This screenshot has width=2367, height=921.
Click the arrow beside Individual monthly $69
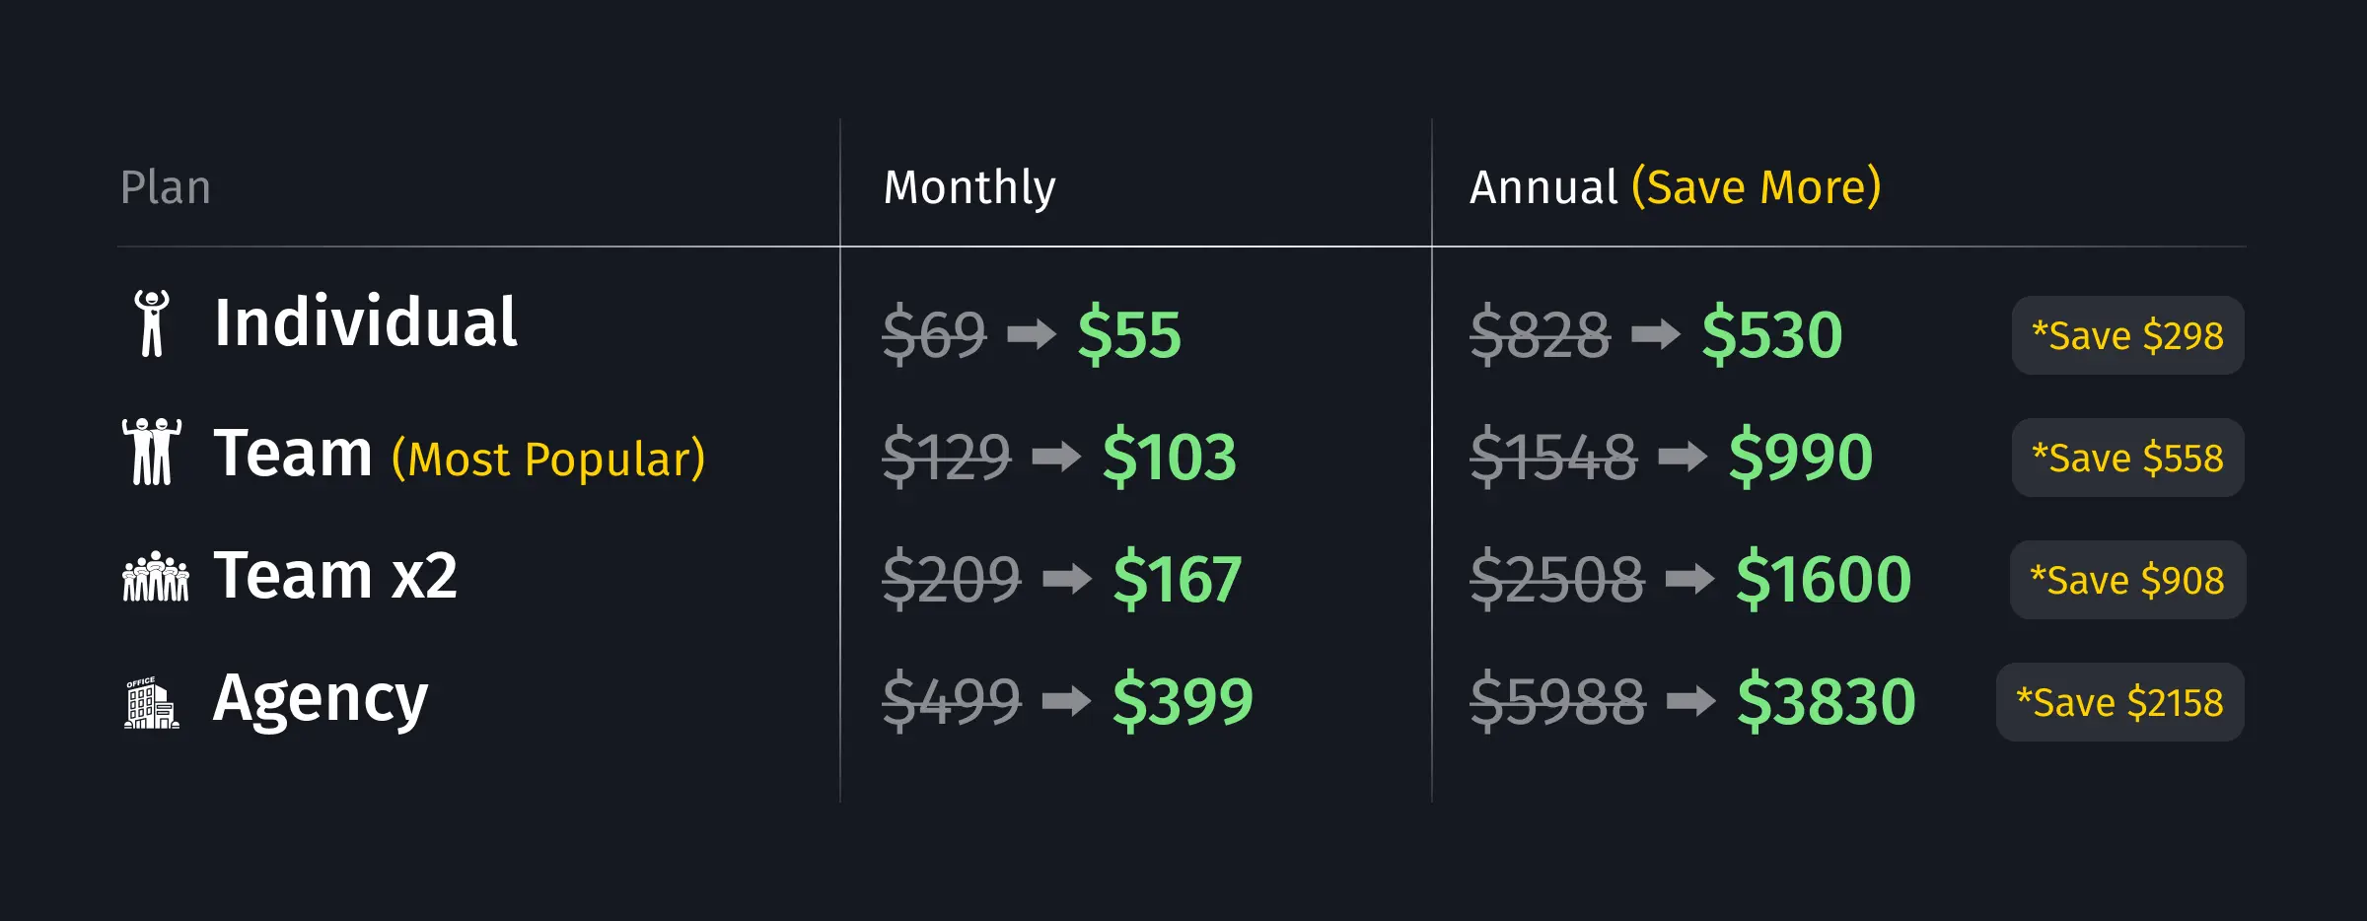coord(1032,334)
